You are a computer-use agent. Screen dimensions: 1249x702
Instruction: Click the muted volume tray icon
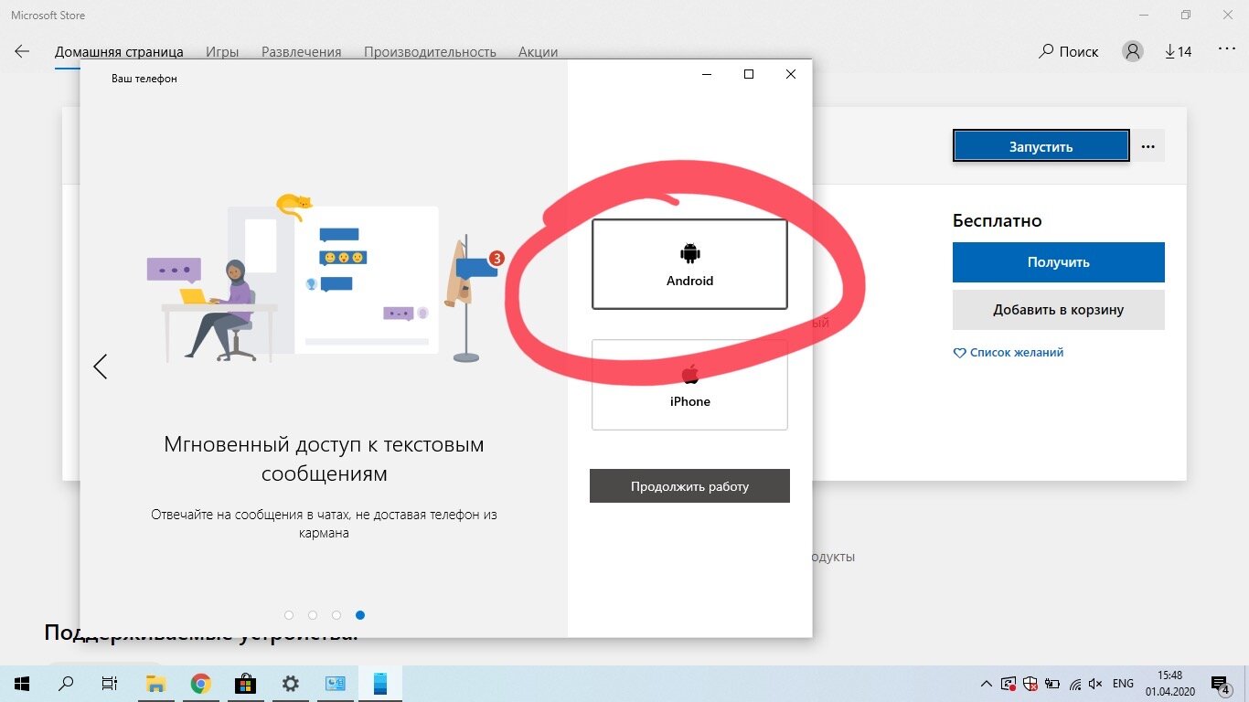tap(1096, 684)
